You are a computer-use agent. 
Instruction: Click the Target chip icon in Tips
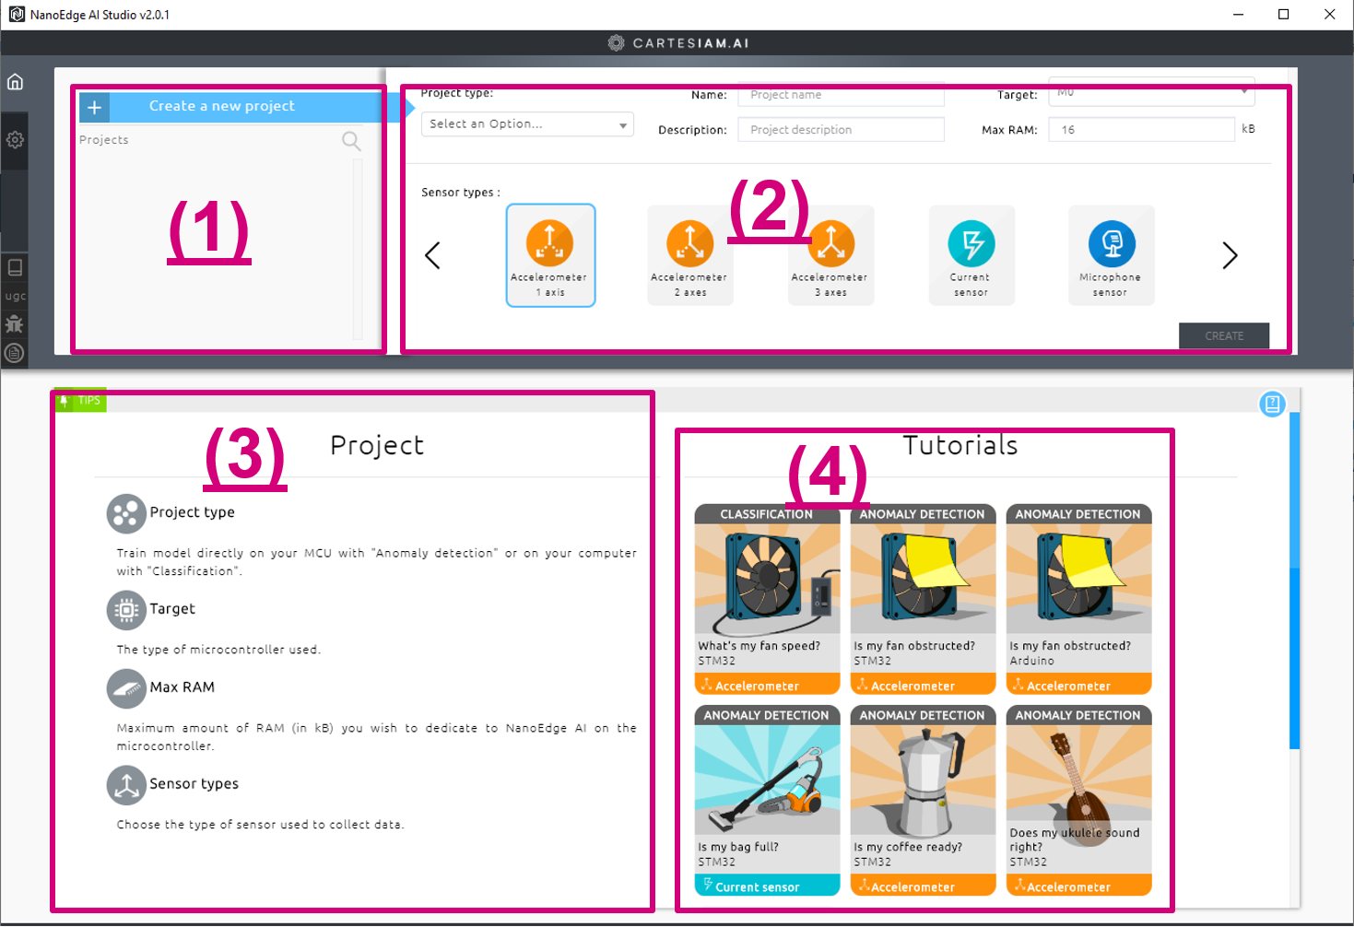[126, 610]
